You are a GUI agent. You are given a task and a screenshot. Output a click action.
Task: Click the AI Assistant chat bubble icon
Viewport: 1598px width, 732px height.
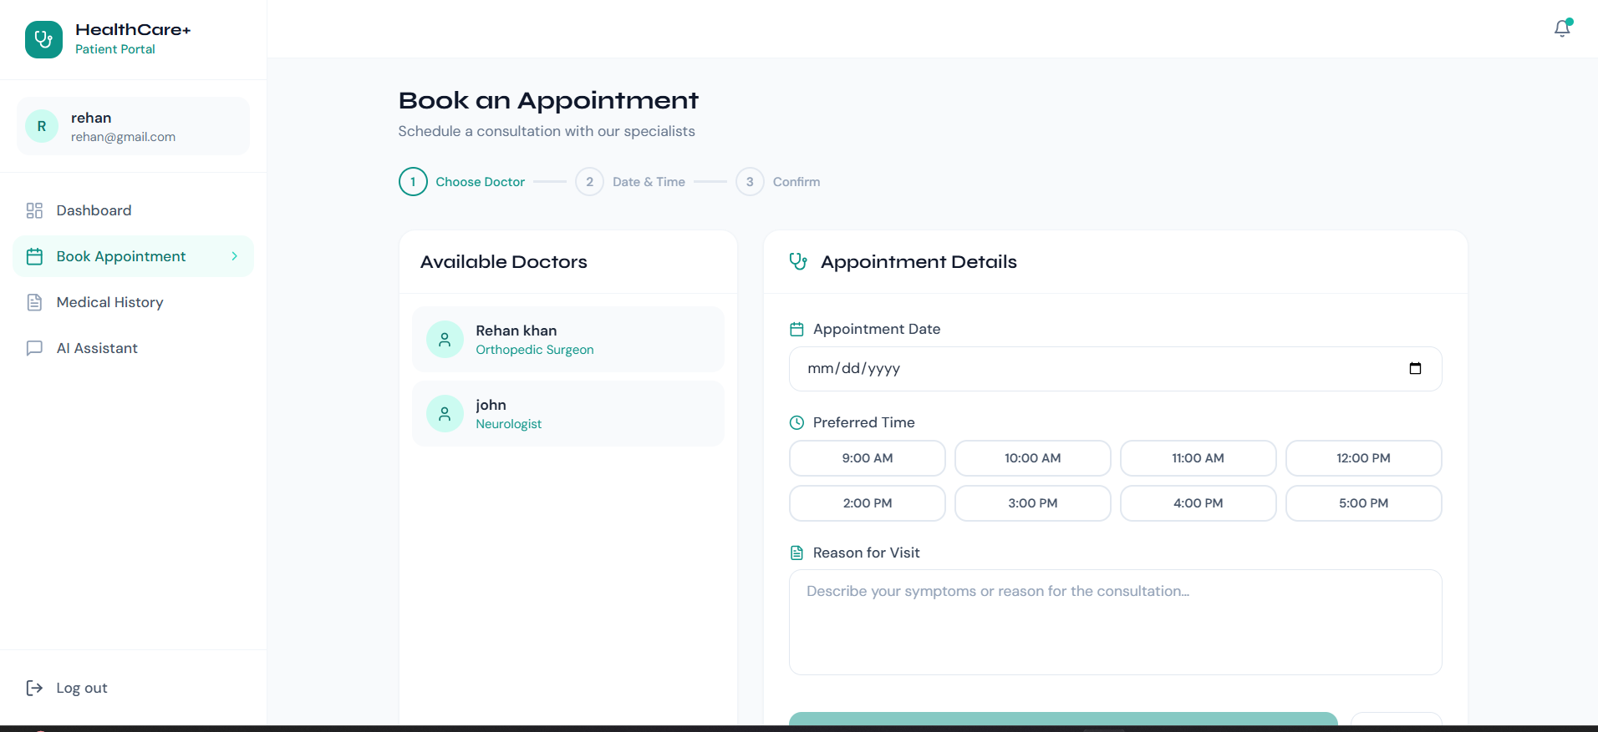pos(34,348)
